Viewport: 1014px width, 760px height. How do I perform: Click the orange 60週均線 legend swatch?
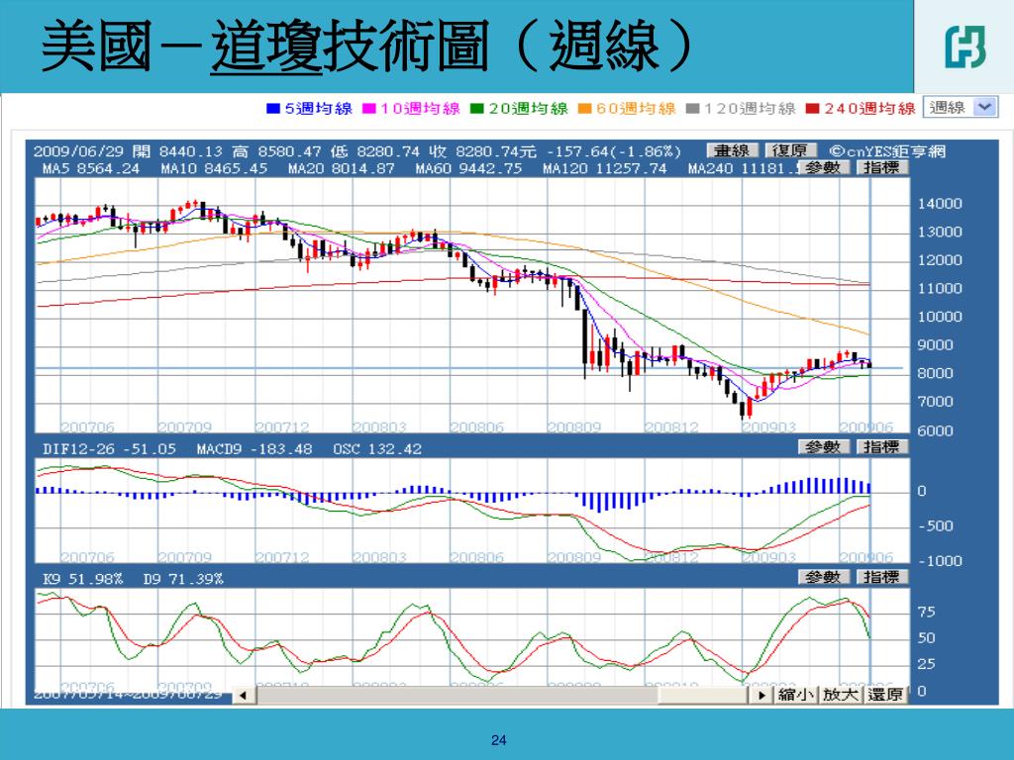click(584, 109)
